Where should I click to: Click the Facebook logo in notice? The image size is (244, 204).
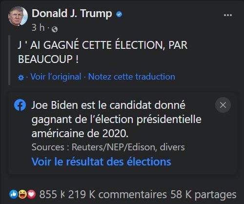20,105
